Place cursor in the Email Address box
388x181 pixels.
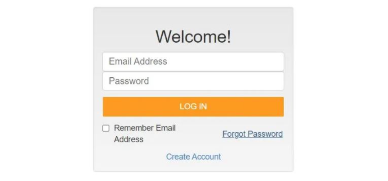coord(193,62)
